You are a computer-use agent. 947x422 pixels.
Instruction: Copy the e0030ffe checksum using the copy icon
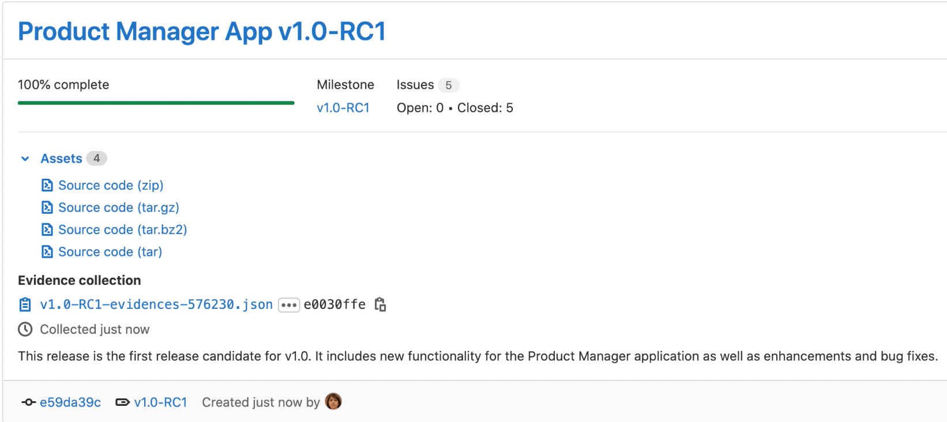pyautogui.click(x=381, y=304)
